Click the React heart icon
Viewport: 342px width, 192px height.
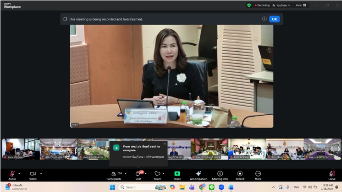pyautogui.click(x=157, y=174)
